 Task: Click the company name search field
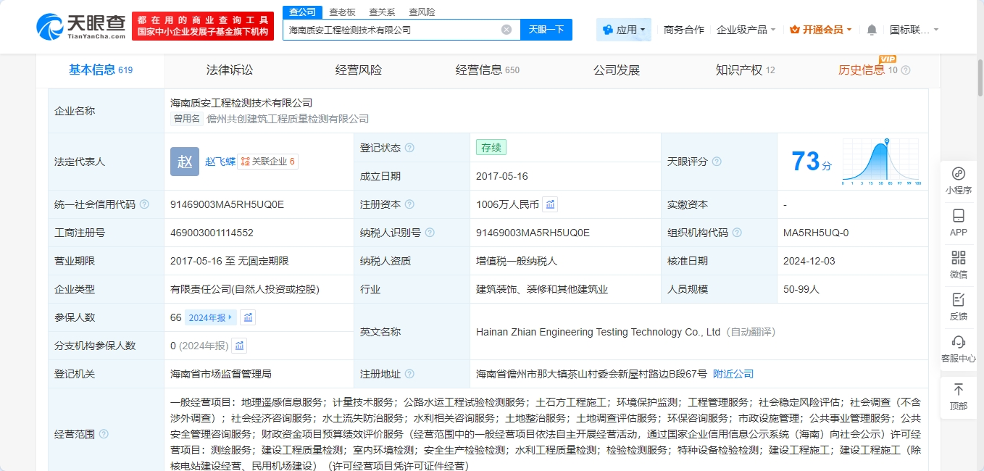391,30
